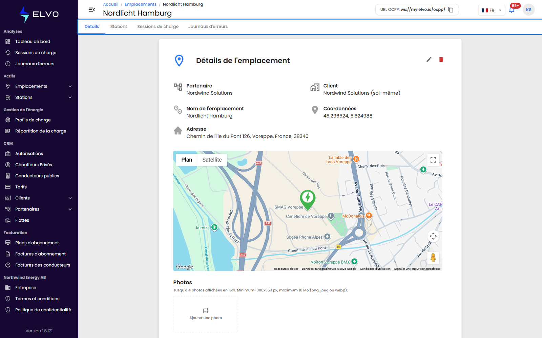Switch map to Plan view
The image size is (542, 338).
(x=187, y=160)
